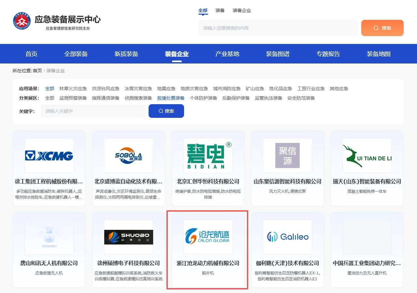Screen dimensions: 417x293
Task: Filter by 侦测搜索装备 category
Action: pyautogui.click(x=138, y=98)
